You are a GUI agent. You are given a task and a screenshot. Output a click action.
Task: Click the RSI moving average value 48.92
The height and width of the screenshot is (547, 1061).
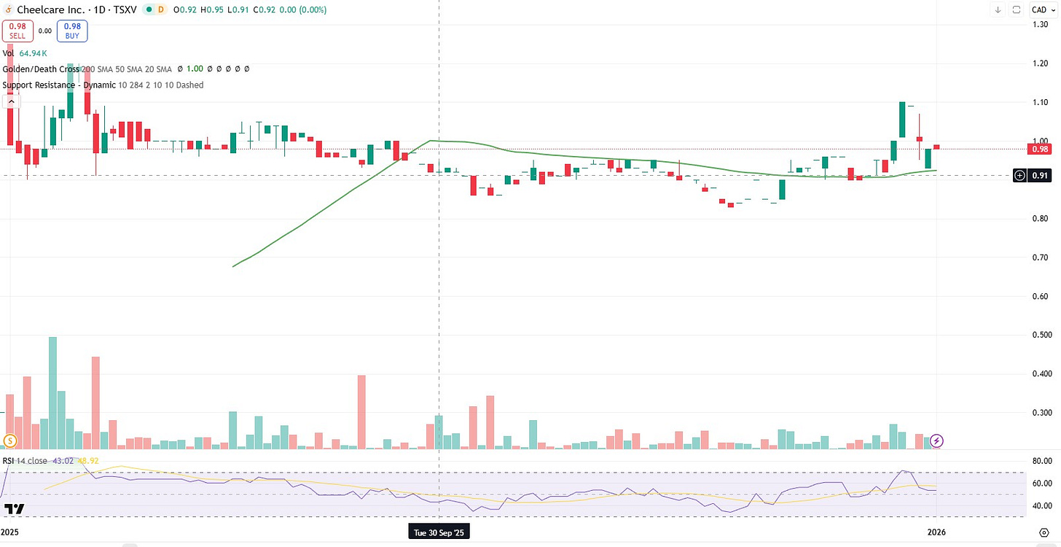click(x=87, y=461)
